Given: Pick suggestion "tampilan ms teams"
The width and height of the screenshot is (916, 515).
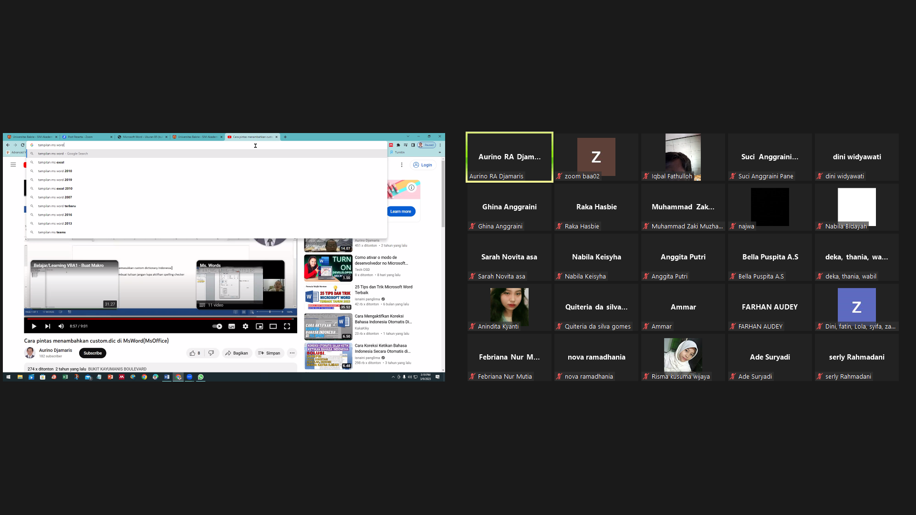Looking at the screenshot, I should pyautogui.click(x=207, y=232).
